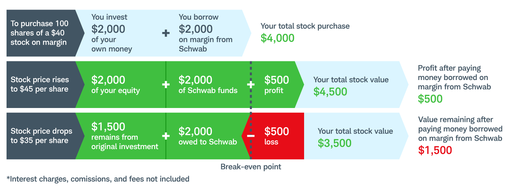Click the '$3,500' total stock value amount

coord(335,143)
